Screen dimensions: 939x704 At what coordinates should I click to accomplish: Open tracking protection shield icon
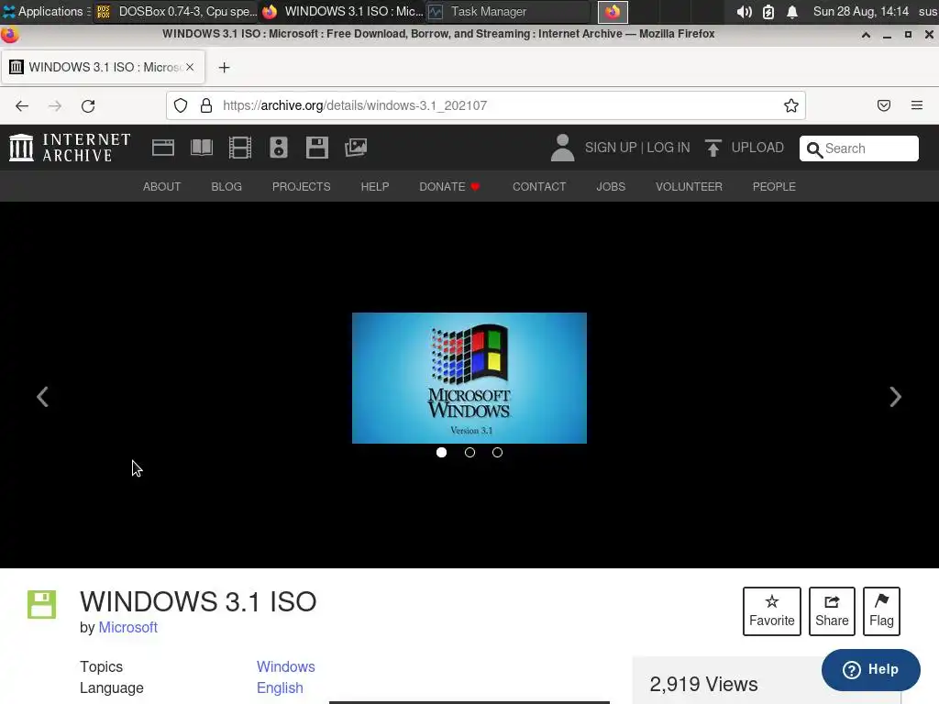181,106
